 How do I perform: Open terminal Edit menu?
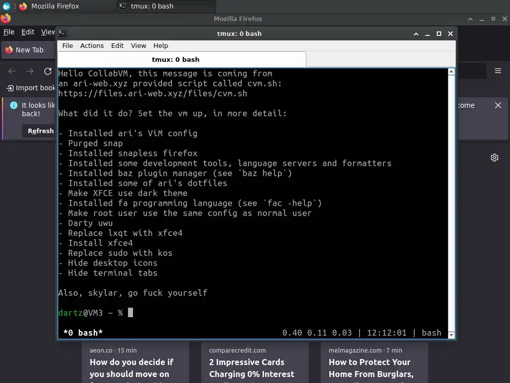pyautogui.click(x=118, y=45)
